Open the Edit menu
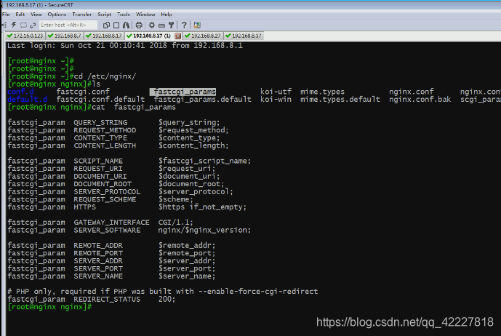The height and width of the screenshot is (336, 501). point(20,15)
